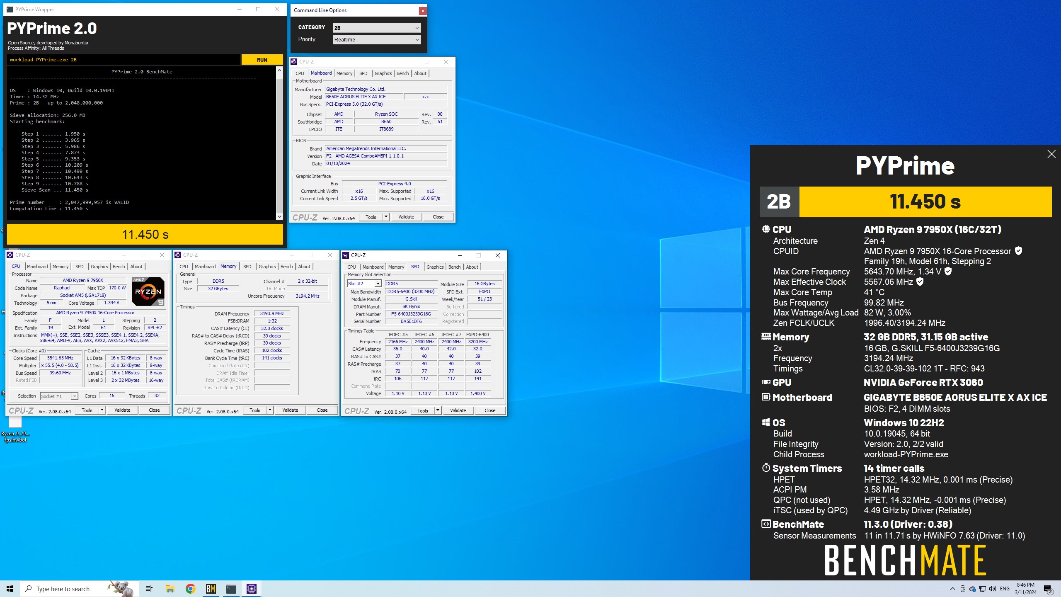
Task: Expand Tools arrow in CPU-Z CPU window
Action: [x=102, y=410]
